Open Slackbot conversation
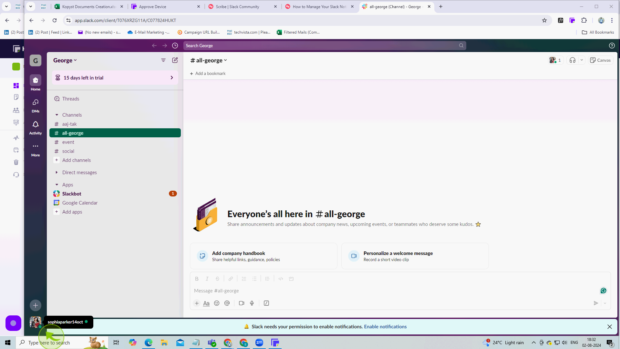Screen dimensions: 620x349 tap(115, 194)
